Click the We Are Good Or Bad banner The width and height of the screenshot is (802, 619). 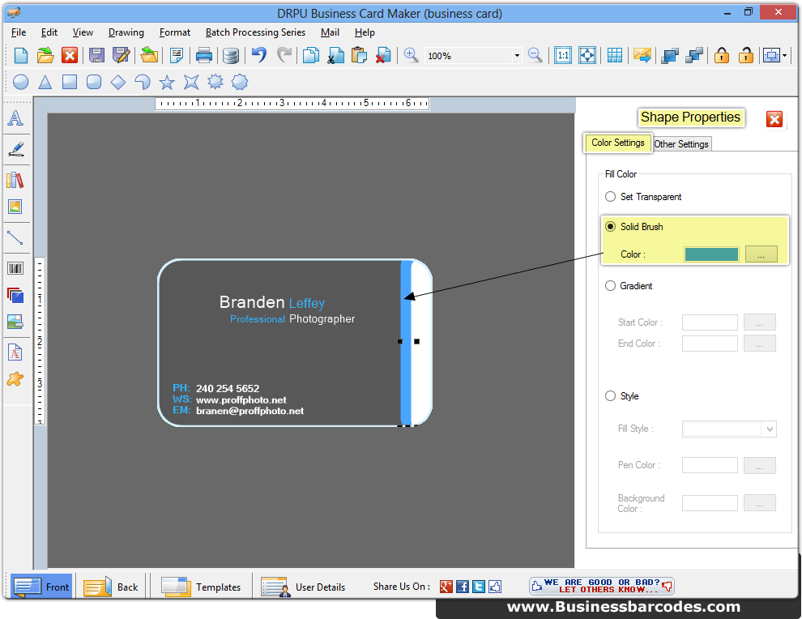[x=601, y=586]
